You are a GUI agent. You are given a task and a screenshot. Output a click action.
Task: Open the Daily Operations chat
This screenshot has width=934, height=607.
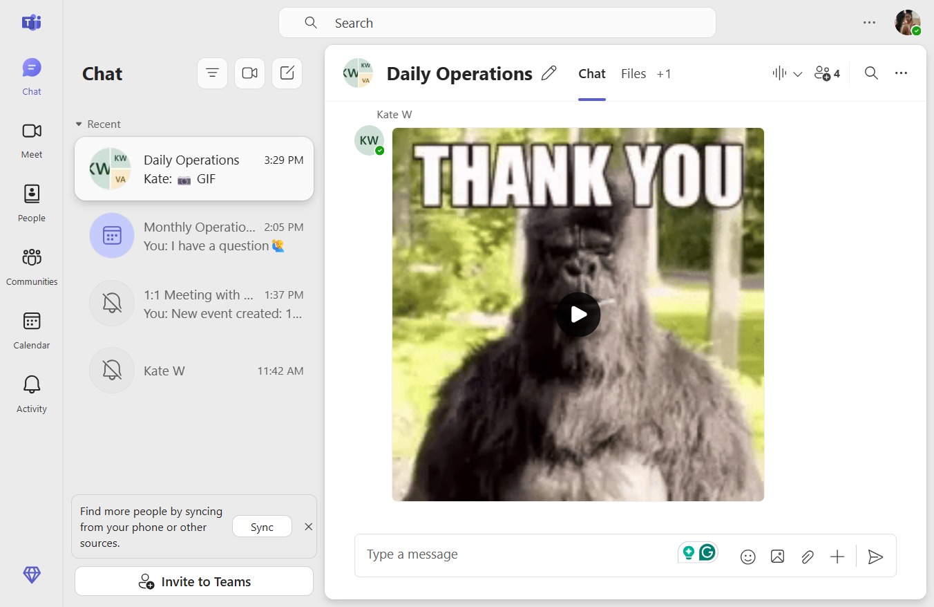(194, 169)
